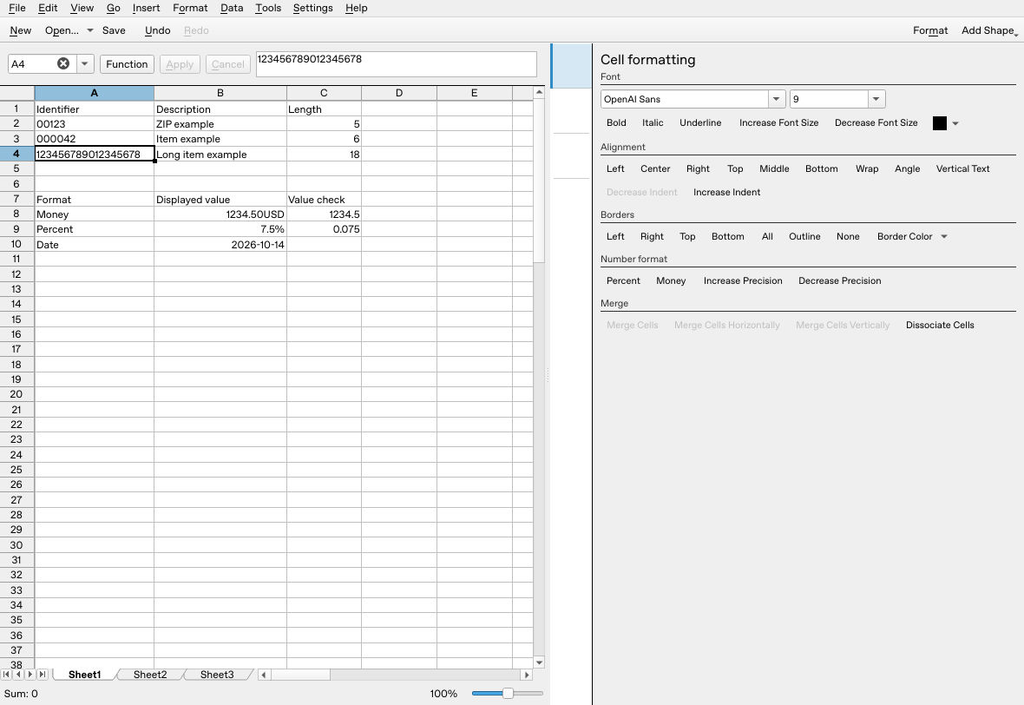
Task: Click the Function button
Action: coord(127,64)
